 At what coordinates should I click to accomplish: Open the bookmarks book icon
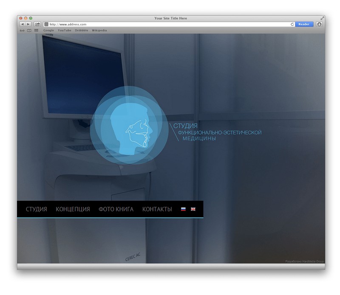click(x=29, y=31)
